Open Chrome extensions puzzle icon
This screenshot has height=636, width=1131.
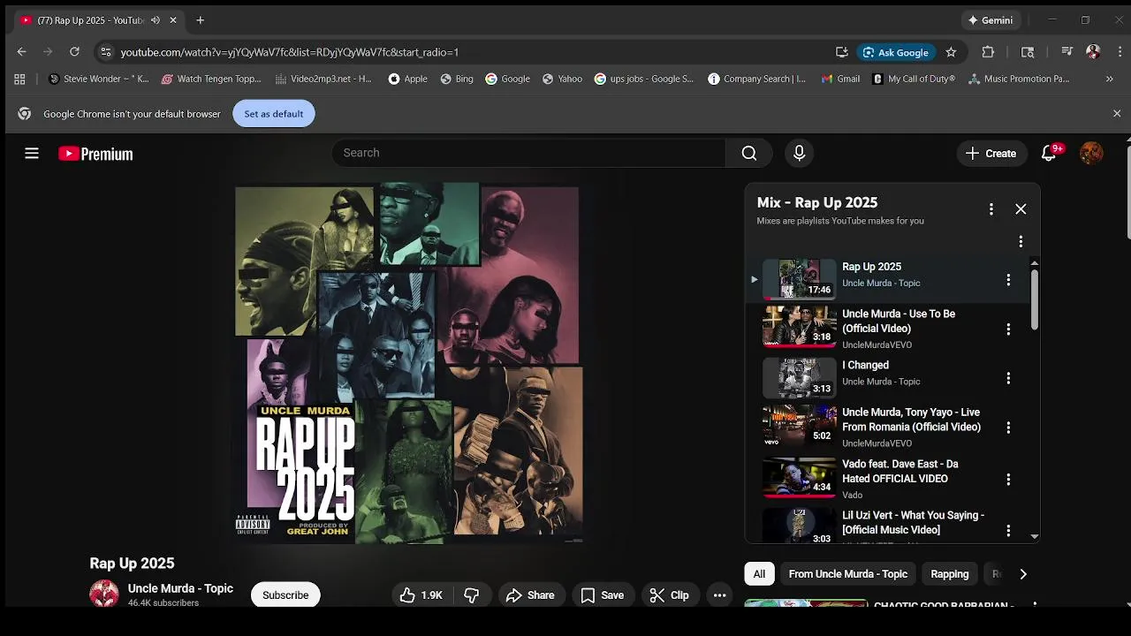click(988, 52)
